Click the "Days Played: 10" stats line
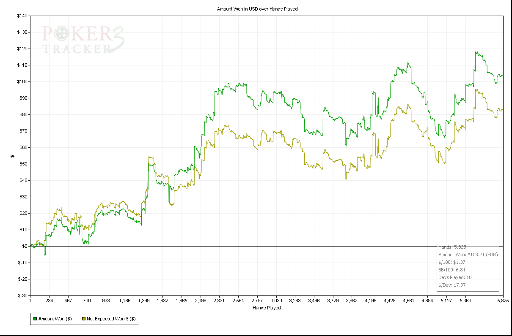Image resolution: width=512 pixels, height=336 pixels. [455, 277]
